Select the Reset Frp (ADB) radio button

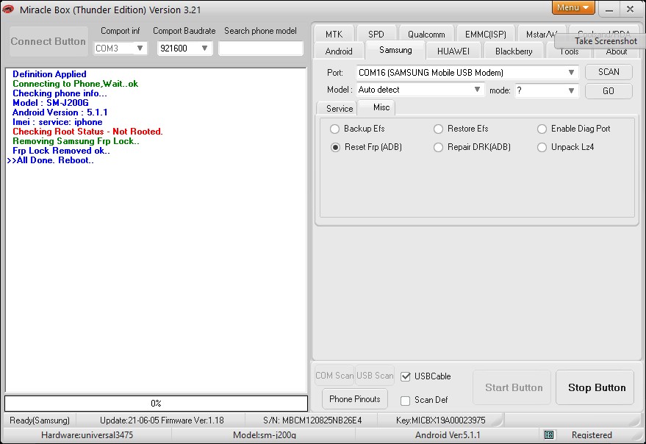point(335,147)
